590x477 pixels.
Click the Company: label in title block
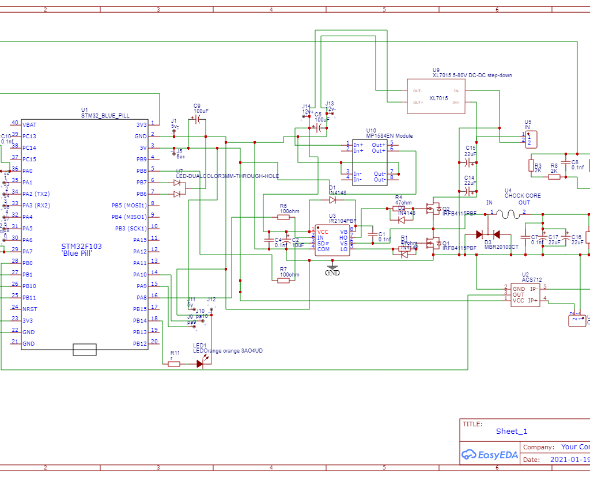pyautogui.click(x=539, y=447)
